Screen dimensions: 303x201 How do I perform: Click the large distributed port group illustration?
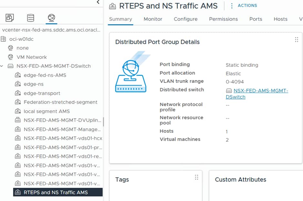pos(132,72)
